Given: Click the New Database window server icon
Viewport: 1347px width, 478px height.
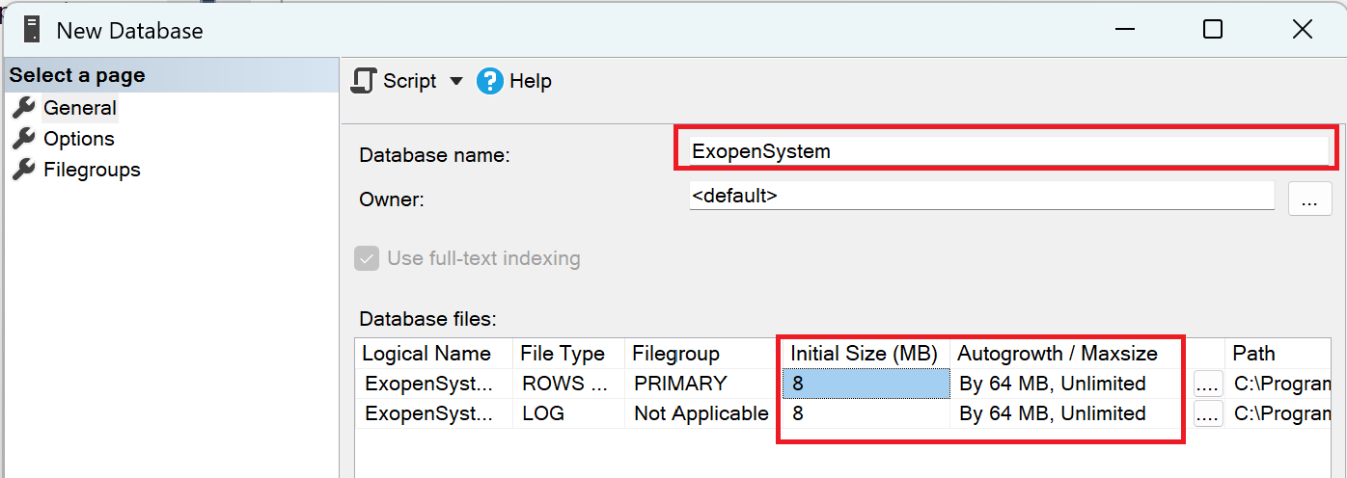Looking at the screenshot, I should pos(32,30).
